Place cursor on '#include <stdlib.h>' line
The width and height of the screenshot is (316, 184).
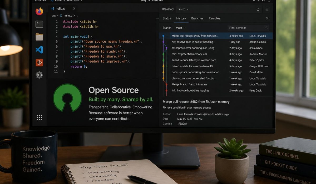(x=81, y=27)
